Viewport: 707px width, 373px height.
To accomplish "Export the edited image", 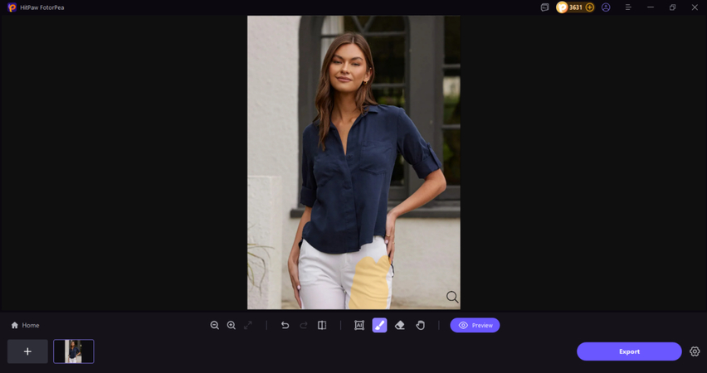I will point(629,351).
